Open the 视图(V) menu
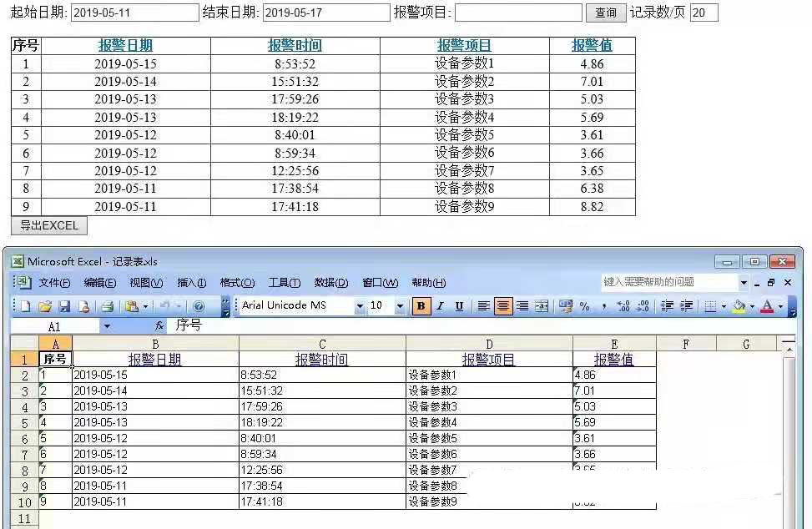The width and height of the screenshot is (812, 529). click(x=147, y=283)
